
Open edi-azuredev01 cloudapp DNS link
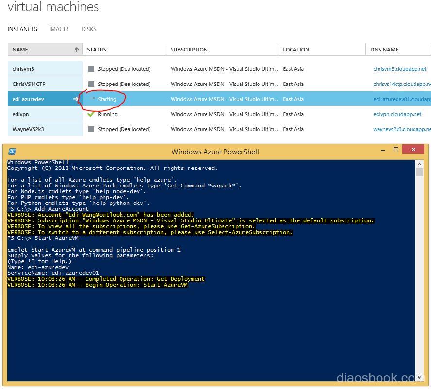click(x=402, y=99)
